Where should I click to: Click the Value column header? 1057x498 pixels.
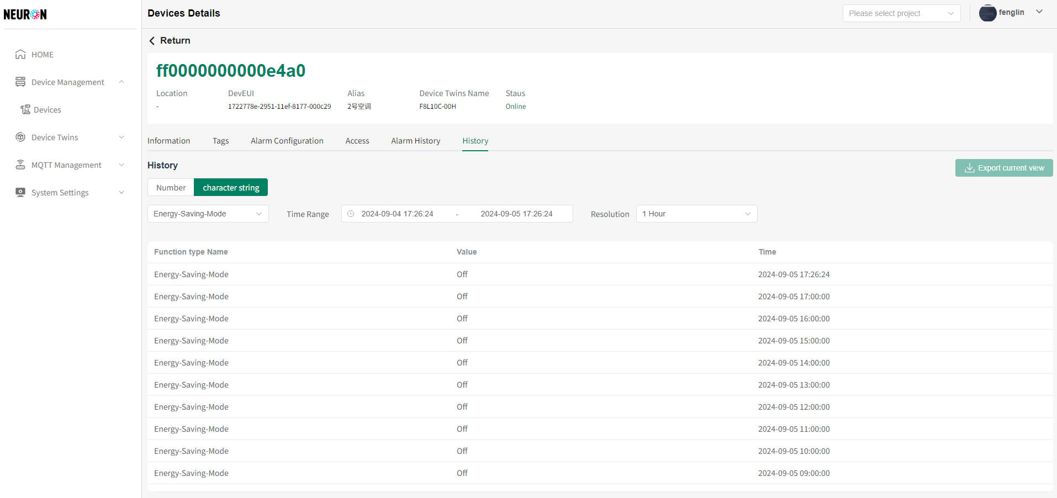tap(466, 252)
